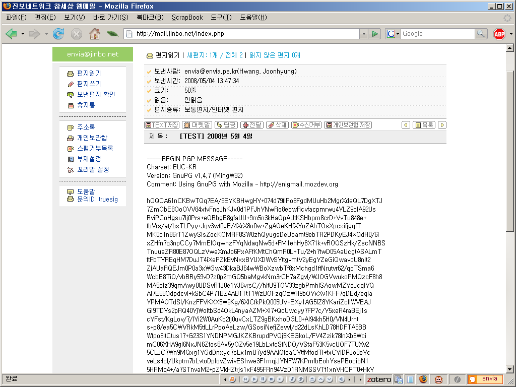Open 머릿말 (headers) view

click(x=197, y=125)
